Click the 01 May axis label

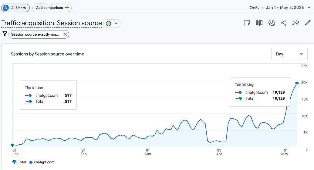[285, 152]
